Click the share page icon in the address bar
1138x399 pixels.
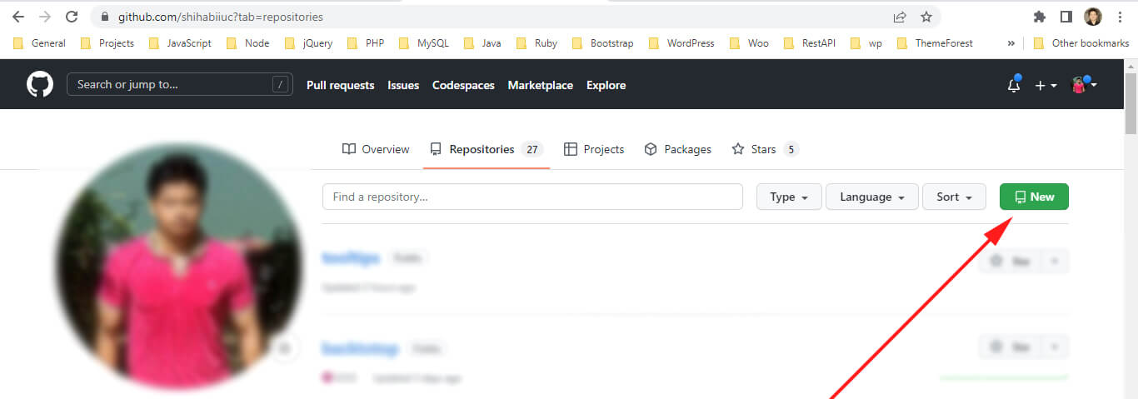pyautogui.click(x=900, y=17)
